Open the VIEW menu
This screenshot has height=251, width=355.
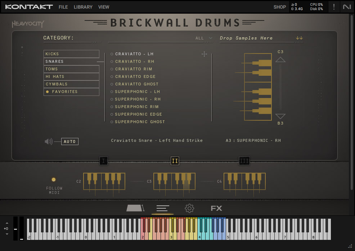(x=104, y=7)
